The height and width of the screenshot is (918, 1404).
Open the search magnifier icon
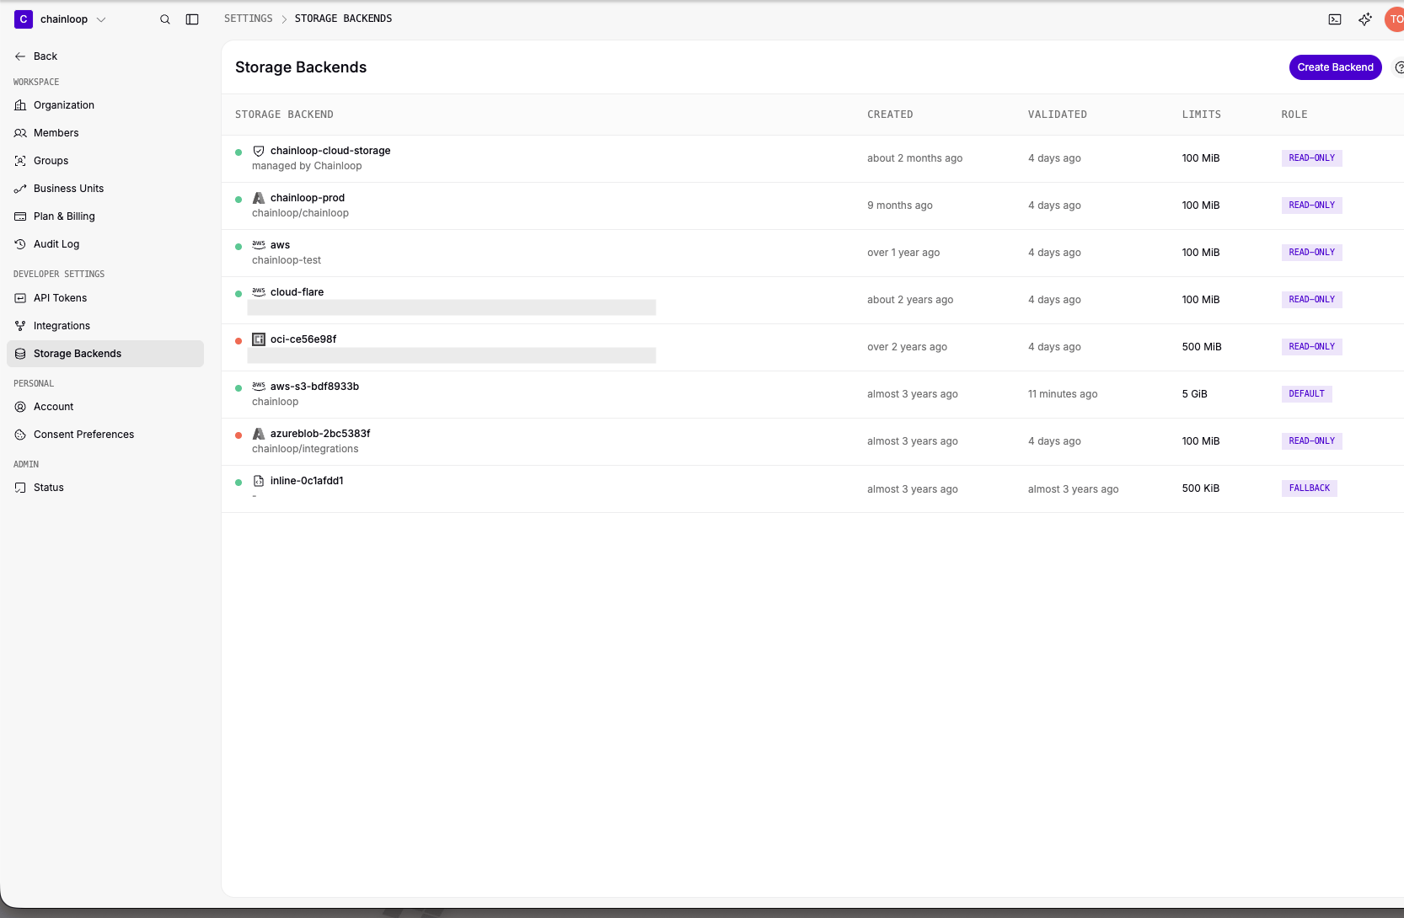[x=165, y=19]
